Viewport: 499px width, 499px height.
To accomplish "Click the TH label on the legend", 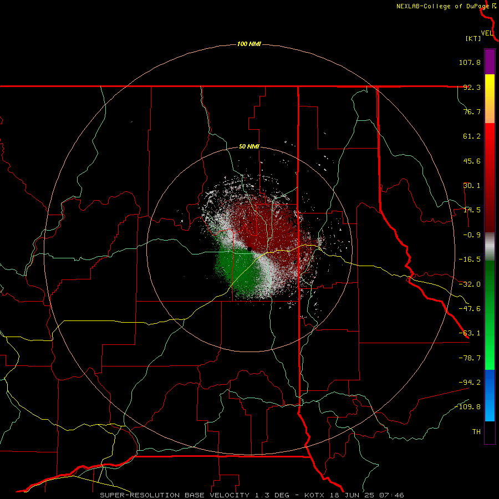I will coord(476,431).
